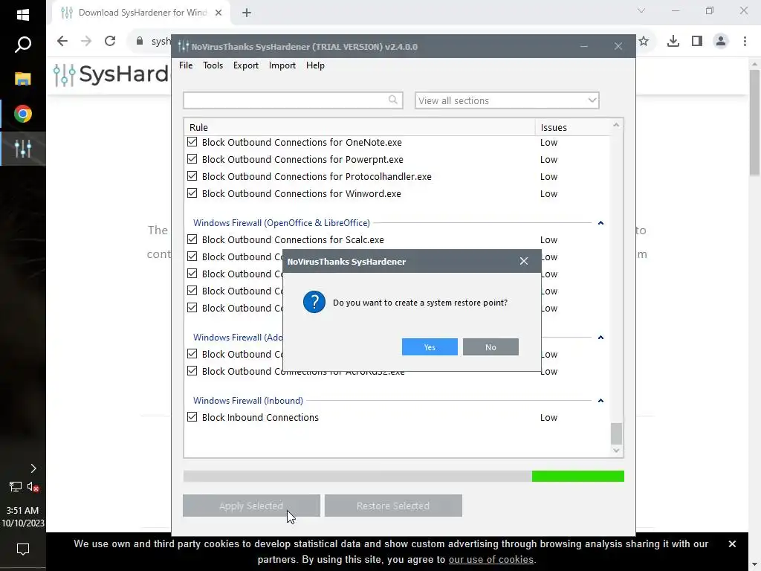This screenshot has height=571, width=761.
Task: Click Chrome icon in taskbar
Action: [23, 114]
